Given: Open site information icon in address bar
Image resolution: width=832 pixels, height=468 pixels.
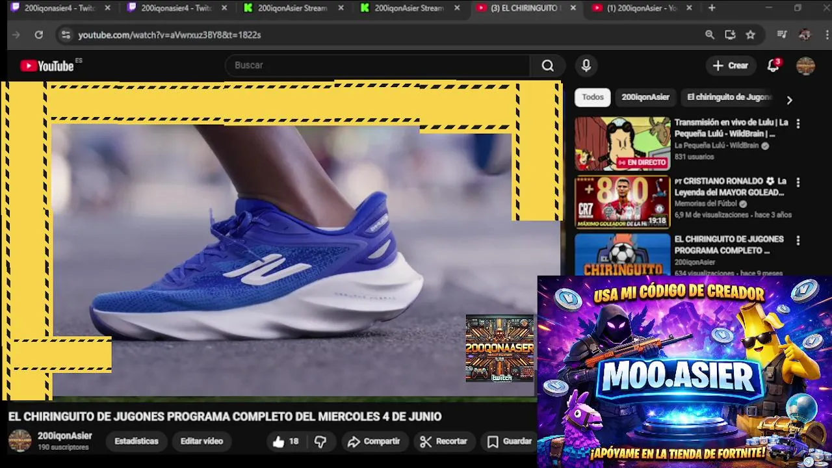Looking at the screenshot, I should tap(65, 35).
